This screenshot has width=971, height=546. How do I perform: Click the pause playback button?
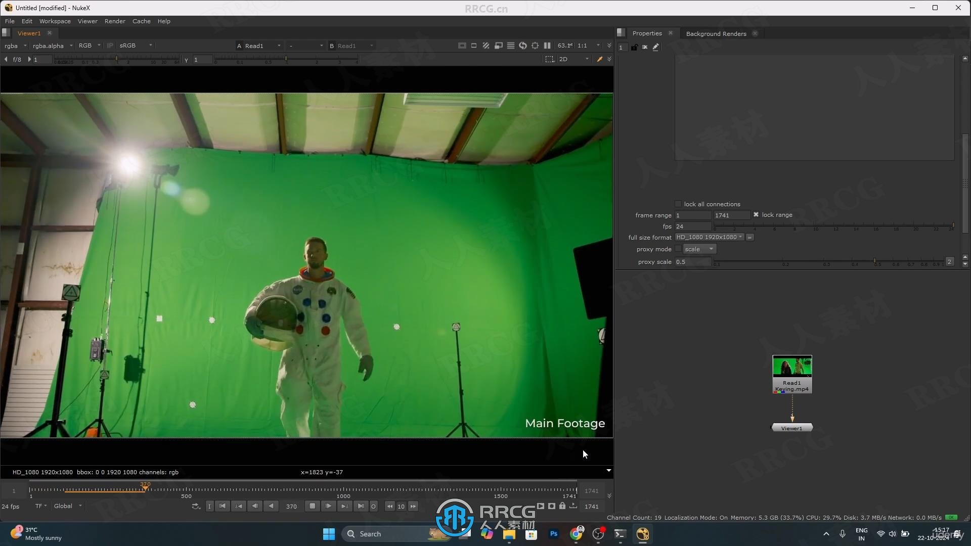312,506
